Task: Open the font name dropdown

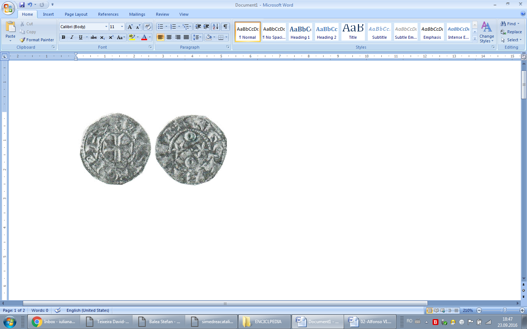Action: click(106, 27)
